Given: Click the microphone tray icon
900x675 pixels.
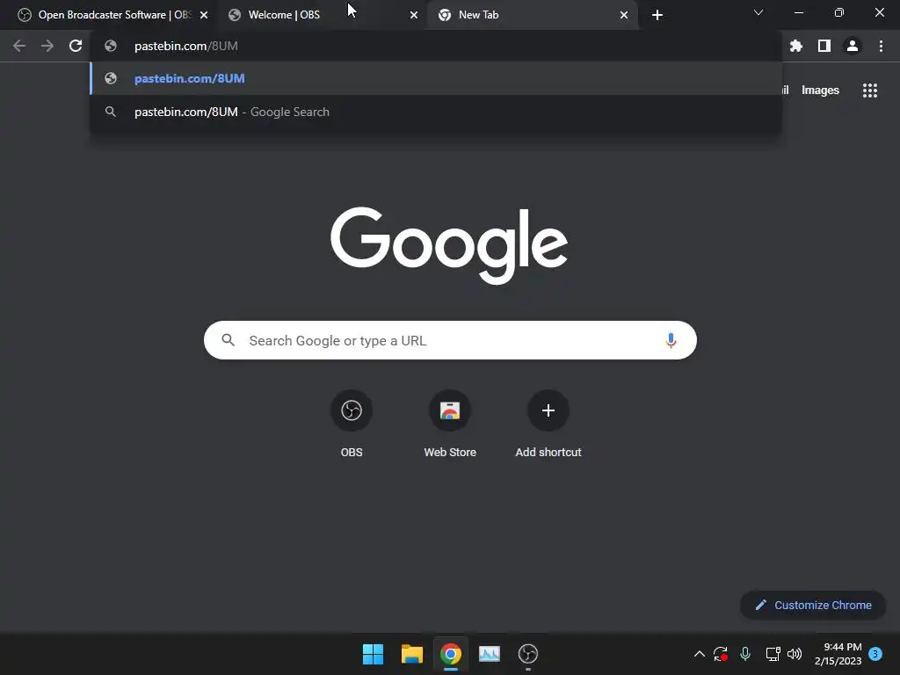Looking at the screenshot, I should pos(745,654).
